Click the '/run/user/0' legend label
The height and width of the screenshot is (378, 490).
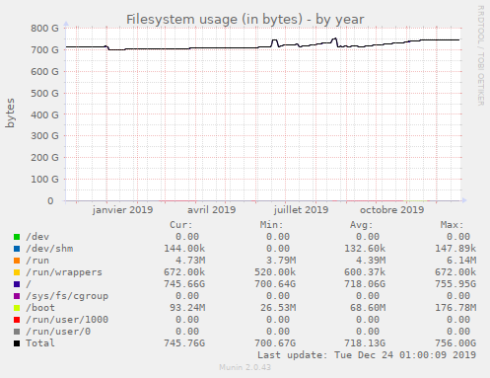point(58,332)
